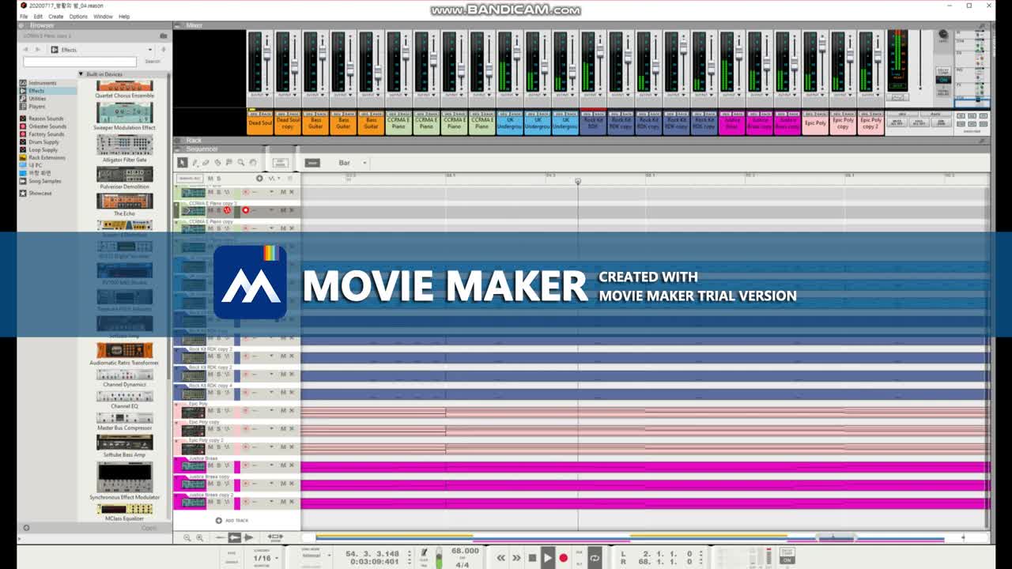Click the Add Track button

click(232, 520)
